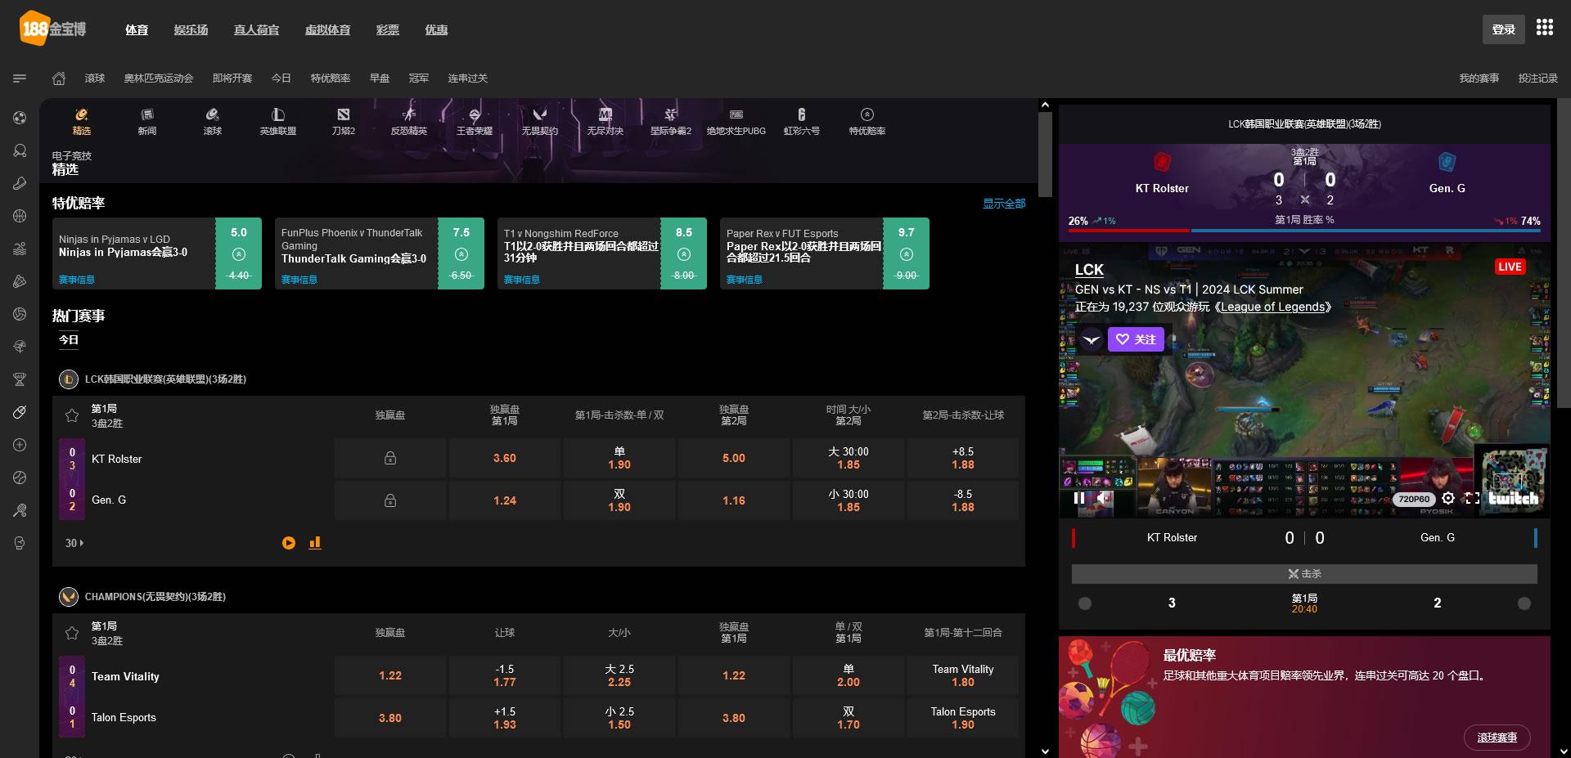1571x758 pixels.
Task: Open the 彩票 lottery menu
Action: [x=388, y=29]
